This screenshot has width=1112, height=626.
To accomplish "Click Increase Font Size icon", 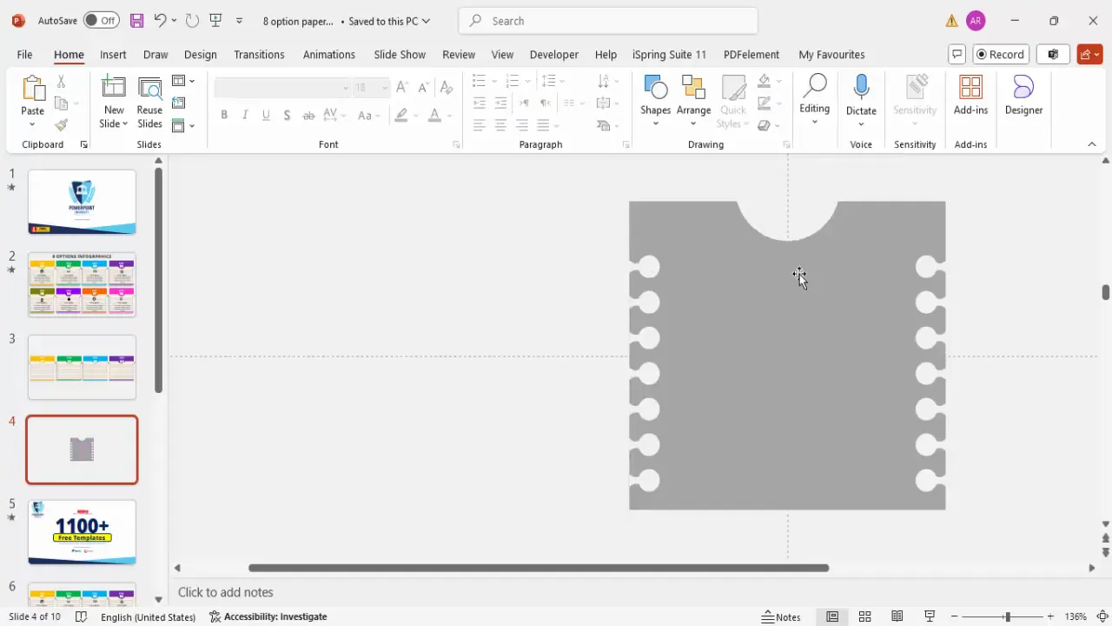I will click(x=401, y=87).
